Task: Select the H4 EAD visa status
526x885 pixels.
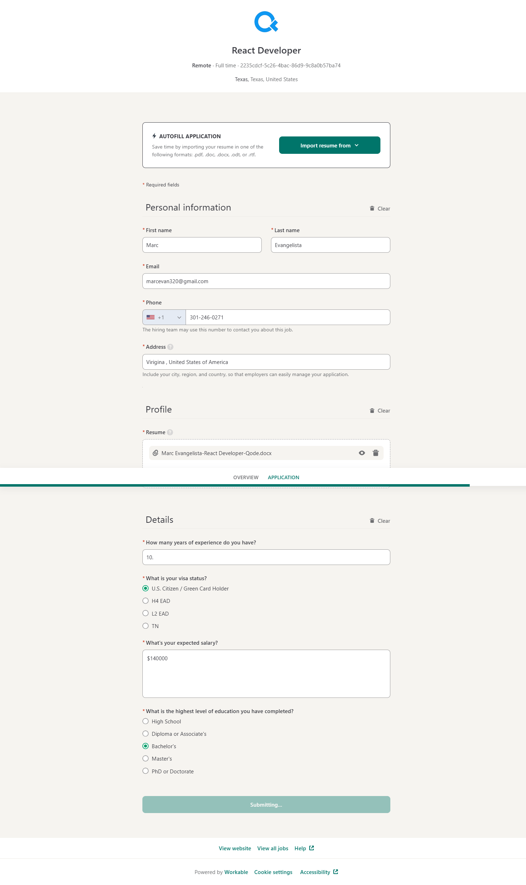Action: click(145, 601)
